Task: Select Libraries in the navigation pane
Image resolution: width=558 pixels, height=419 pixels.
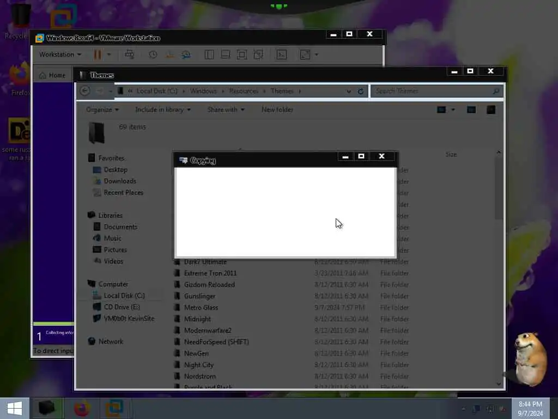Action: pyautogui.click(x=110, y=215)
